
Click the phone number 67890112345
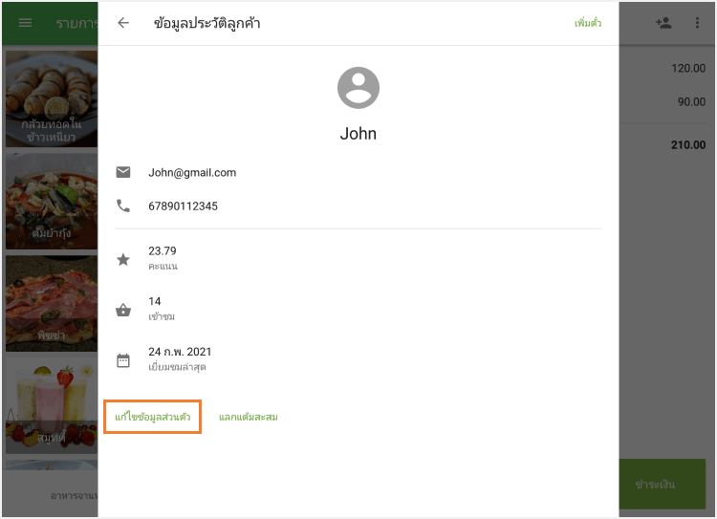[x=184, y=205]
